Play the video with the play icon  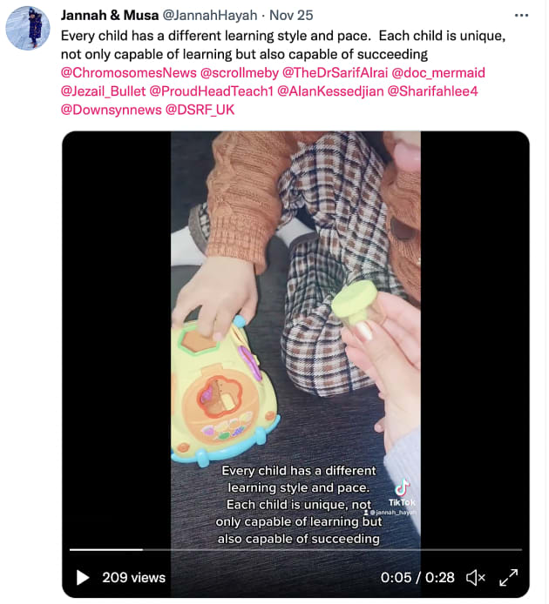(83, 577)
